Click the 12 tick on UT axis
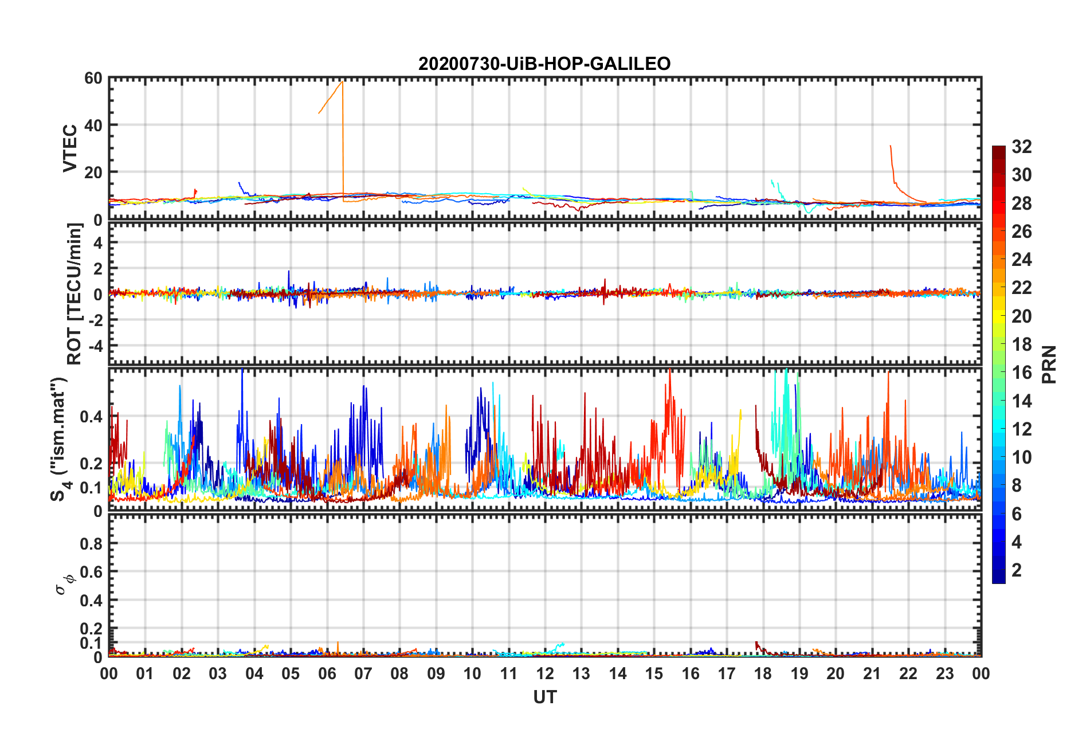The image size is (1090, 729). (545, 673)
